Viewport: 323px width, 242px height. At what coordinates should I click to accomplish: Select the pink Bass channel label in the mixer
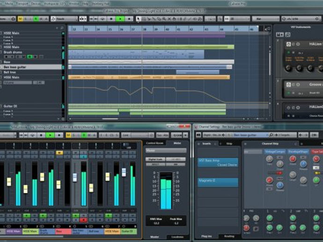(x=63, y=231)
